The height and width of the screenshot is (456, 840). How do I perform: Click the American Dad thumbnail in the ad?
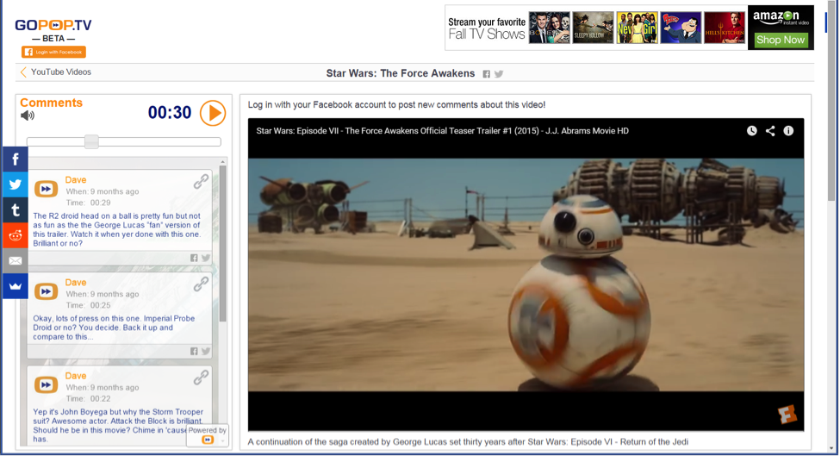pyautogui.click(x=681, y=28)
